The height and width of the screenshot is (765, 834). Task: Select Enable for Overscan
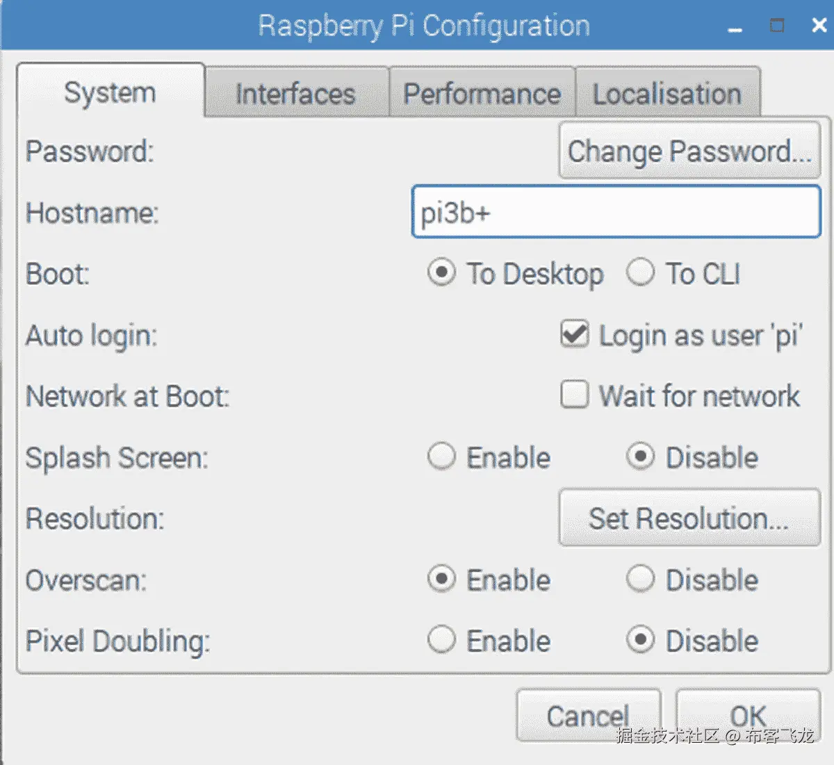point(442,579)
